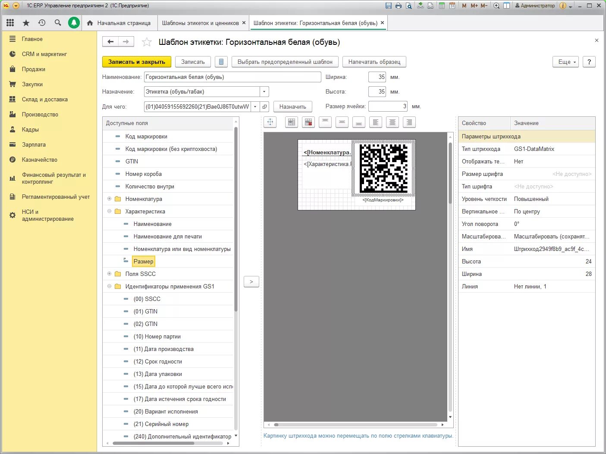Align text right

[x=409, y=122]
